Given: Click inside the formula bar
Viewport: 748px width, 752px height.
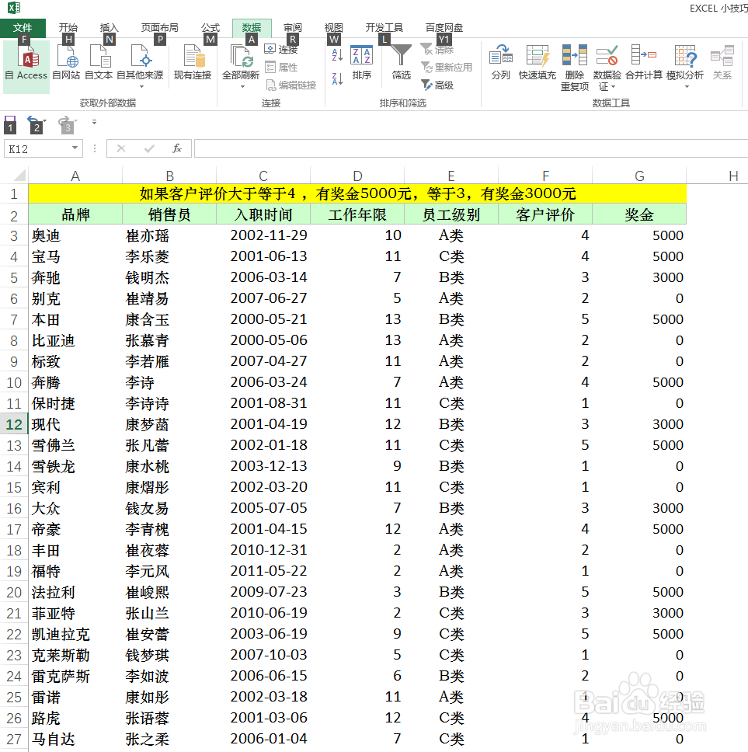Looking at the screenshot, I should pyautogui.click(x=471, y=148).
